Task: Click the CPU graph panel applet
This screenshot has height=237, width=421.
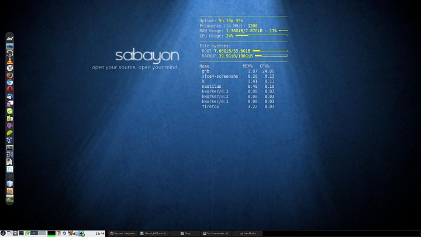Action: [51, 233]
